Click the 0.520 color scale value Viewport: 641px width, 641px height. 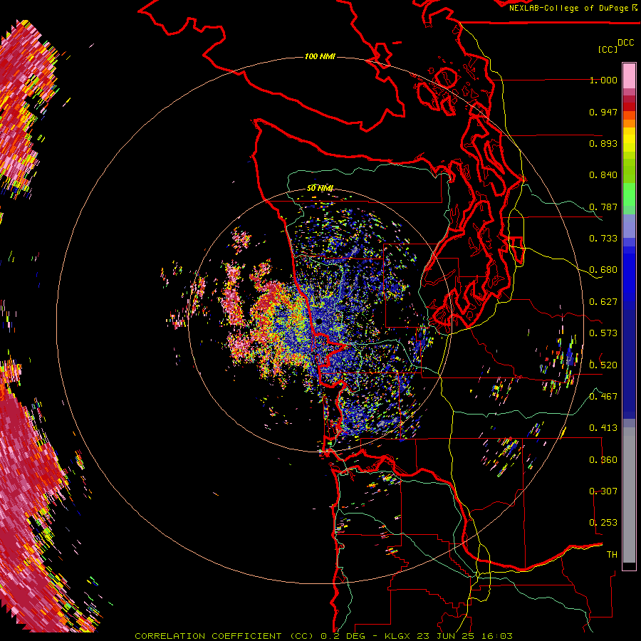pyautogui.click(x=603, y=365)
